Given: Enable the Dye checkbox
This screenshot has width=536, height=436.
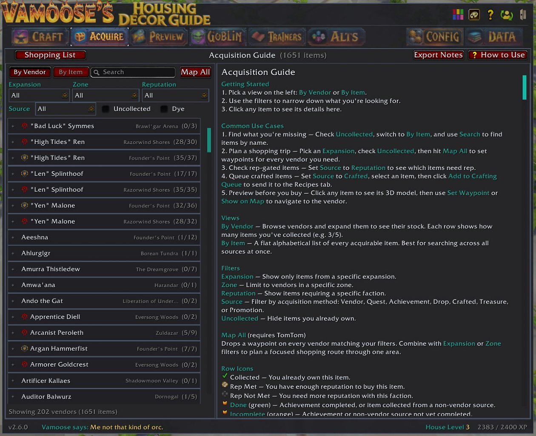Looking at the screenshot, I should click(164, 109).
